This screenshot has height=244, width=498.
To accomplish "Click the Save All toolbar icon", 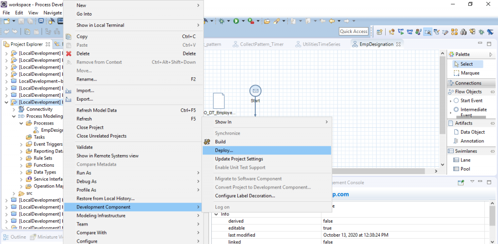I will point(30,21).
